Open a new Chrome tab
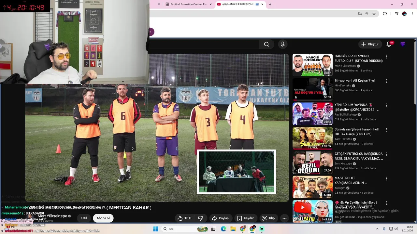The height and width of the screenshot is (234, 417). [x=270, y=4]
